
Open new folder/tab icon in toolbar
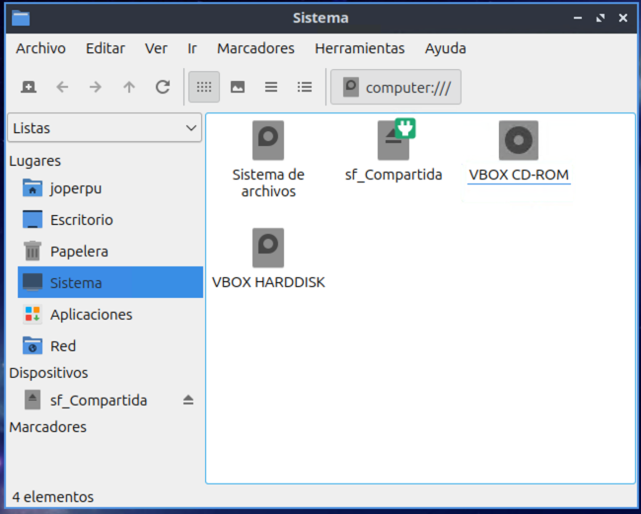point(29,87)
